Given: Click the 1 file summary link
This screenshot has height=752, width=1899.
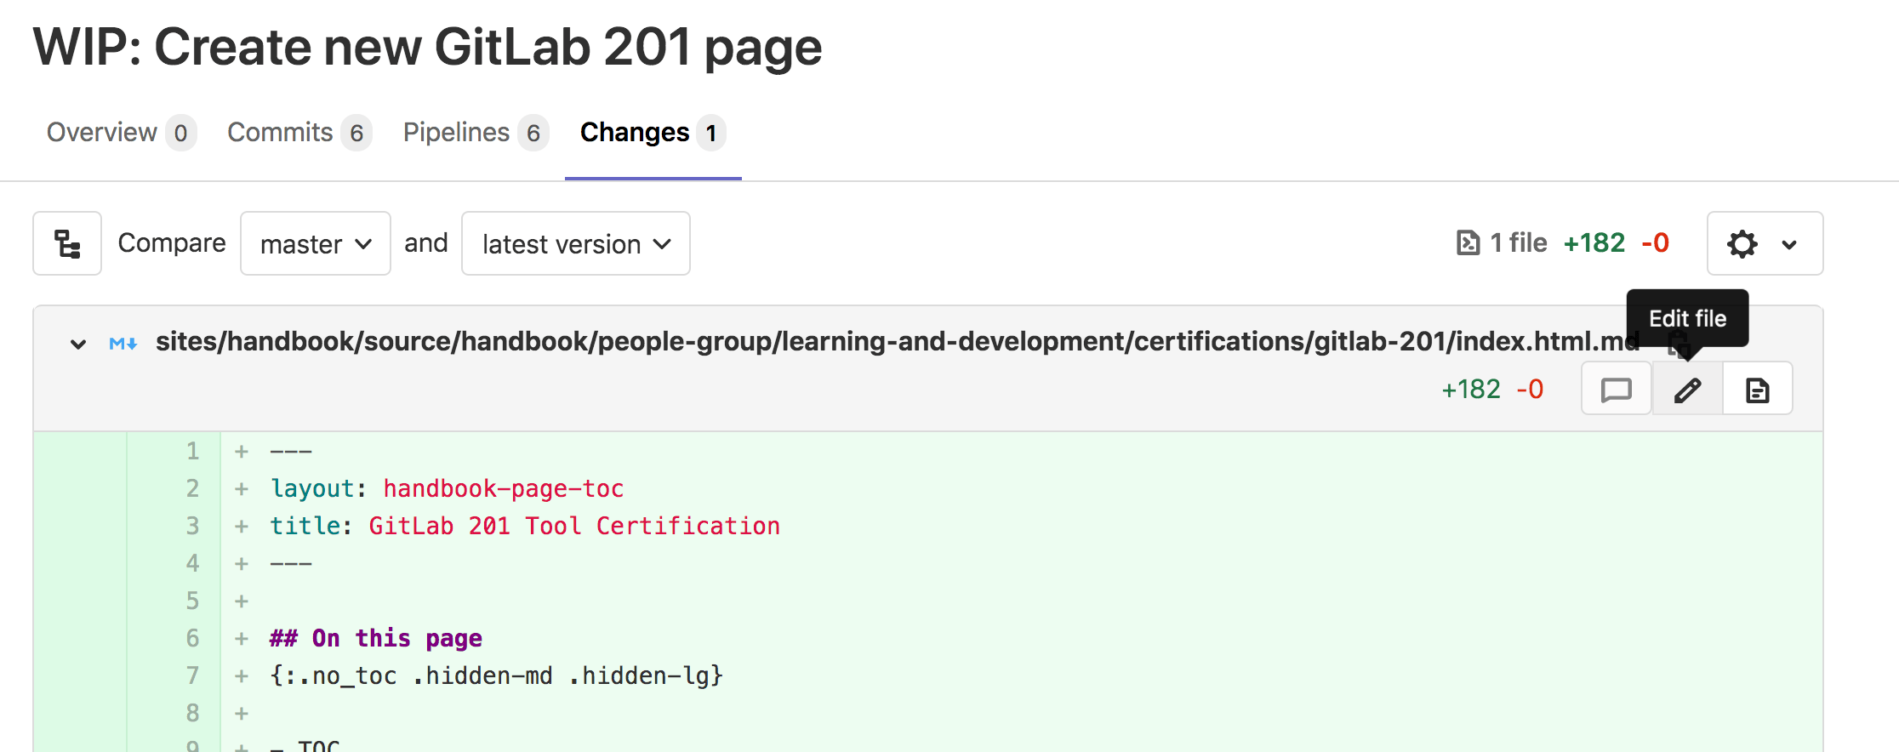Looking at the screenshot, I should coord(1518,242).
